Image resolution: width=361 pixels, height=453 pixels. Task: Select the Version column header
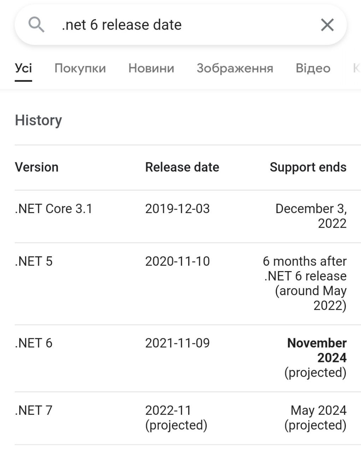[37, 167]
